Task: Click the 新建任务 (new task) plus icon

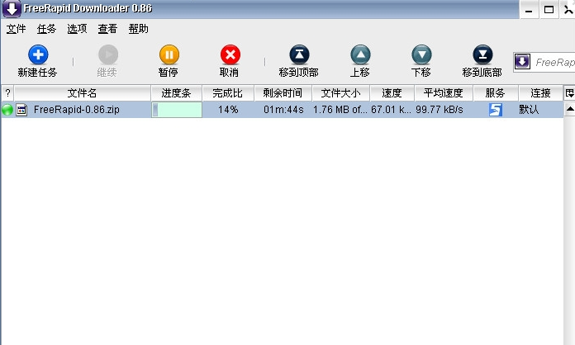Action: point(38,55)
